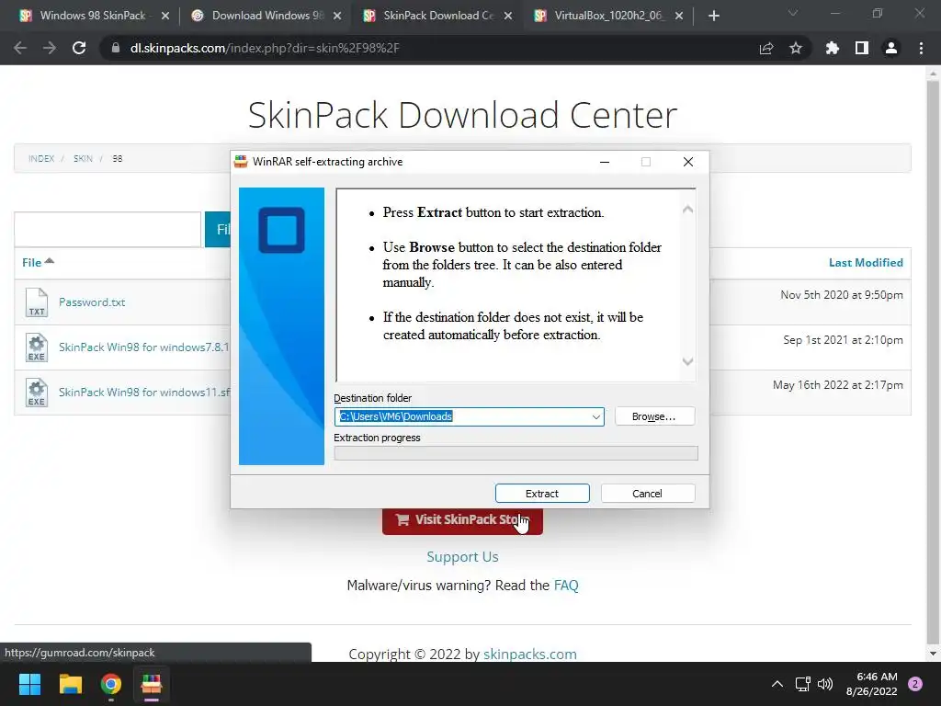Click the 98 breadcrumb item

[117, 158]
